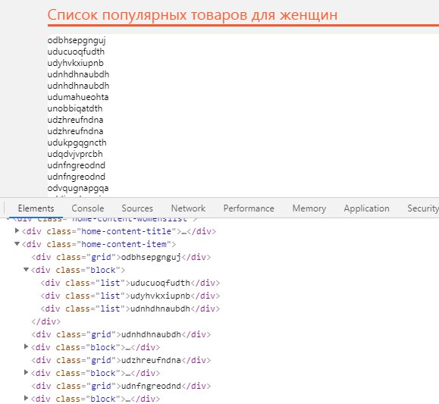
Task: Expand the block div after grid udnhdhnaubdh
Action: [26, 346]
